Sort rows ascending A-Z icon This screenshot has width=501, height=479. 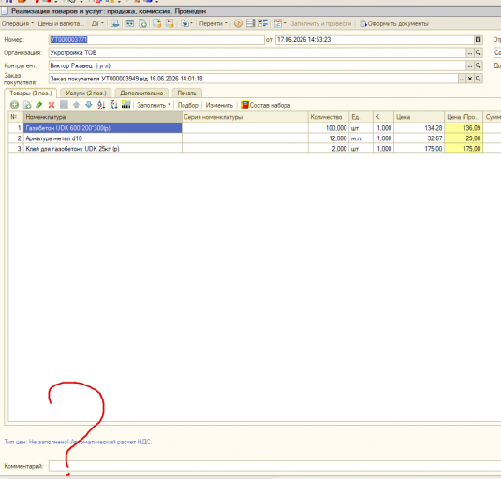(x=101, y=105)
